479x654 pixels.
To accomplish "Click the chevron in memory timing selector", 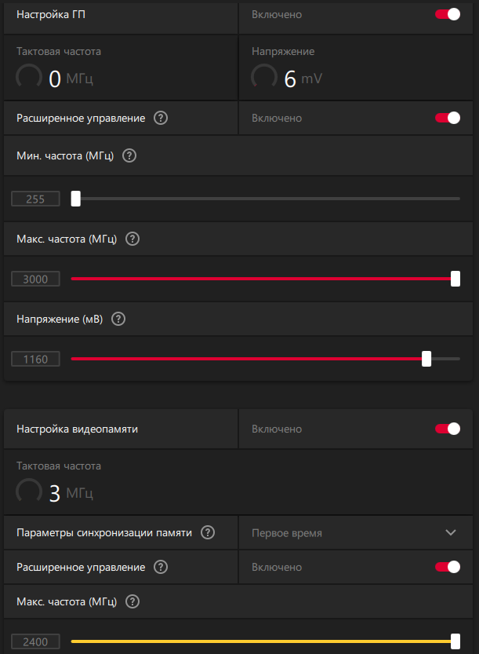I will 451,532.
